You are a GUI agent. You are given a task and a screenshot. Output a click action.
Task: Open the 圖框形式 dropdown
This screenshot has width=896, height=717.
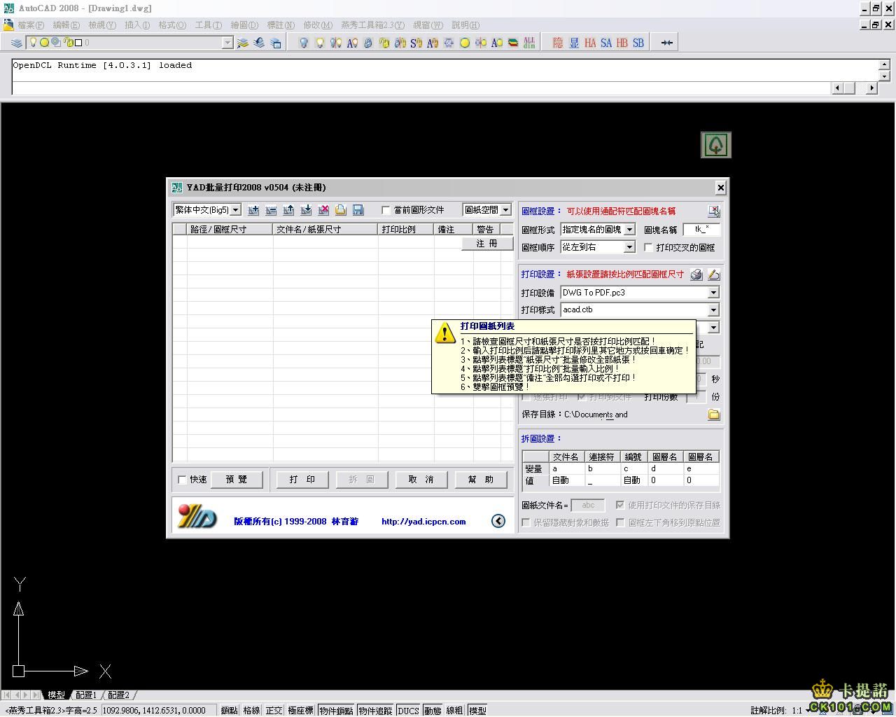629,229
